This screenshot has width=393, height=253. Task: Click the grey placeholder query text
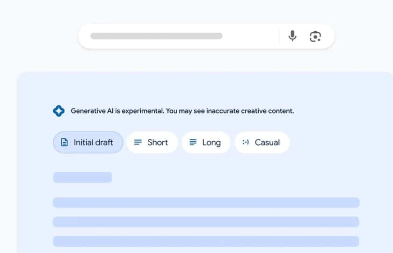pos(156,36)
